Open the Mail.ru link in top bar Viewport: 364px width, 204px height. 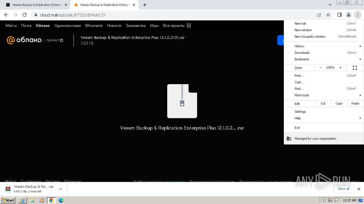pyautogui.click(x=11, y=25)
